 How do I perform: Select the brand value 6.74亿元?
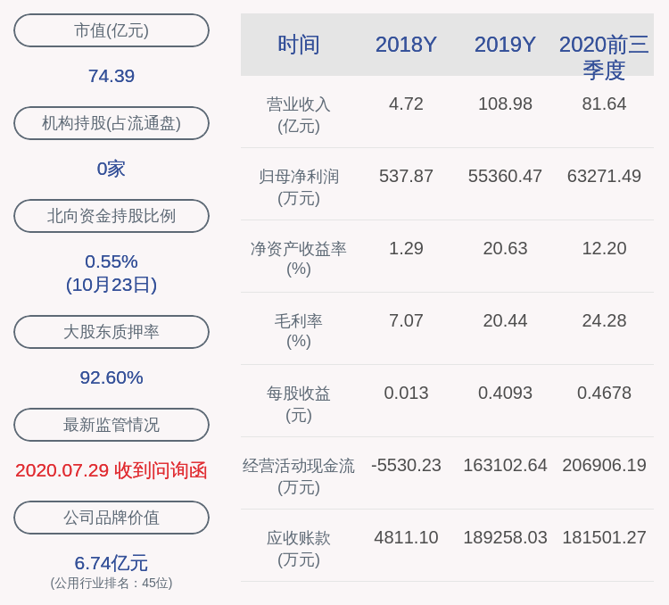(111, 563)
